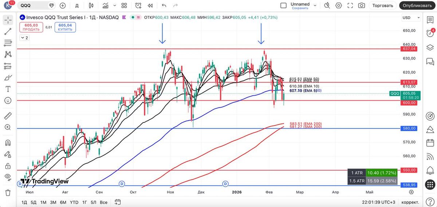Open the object tree layers panel
437x207 pixels.
(430, 47)
